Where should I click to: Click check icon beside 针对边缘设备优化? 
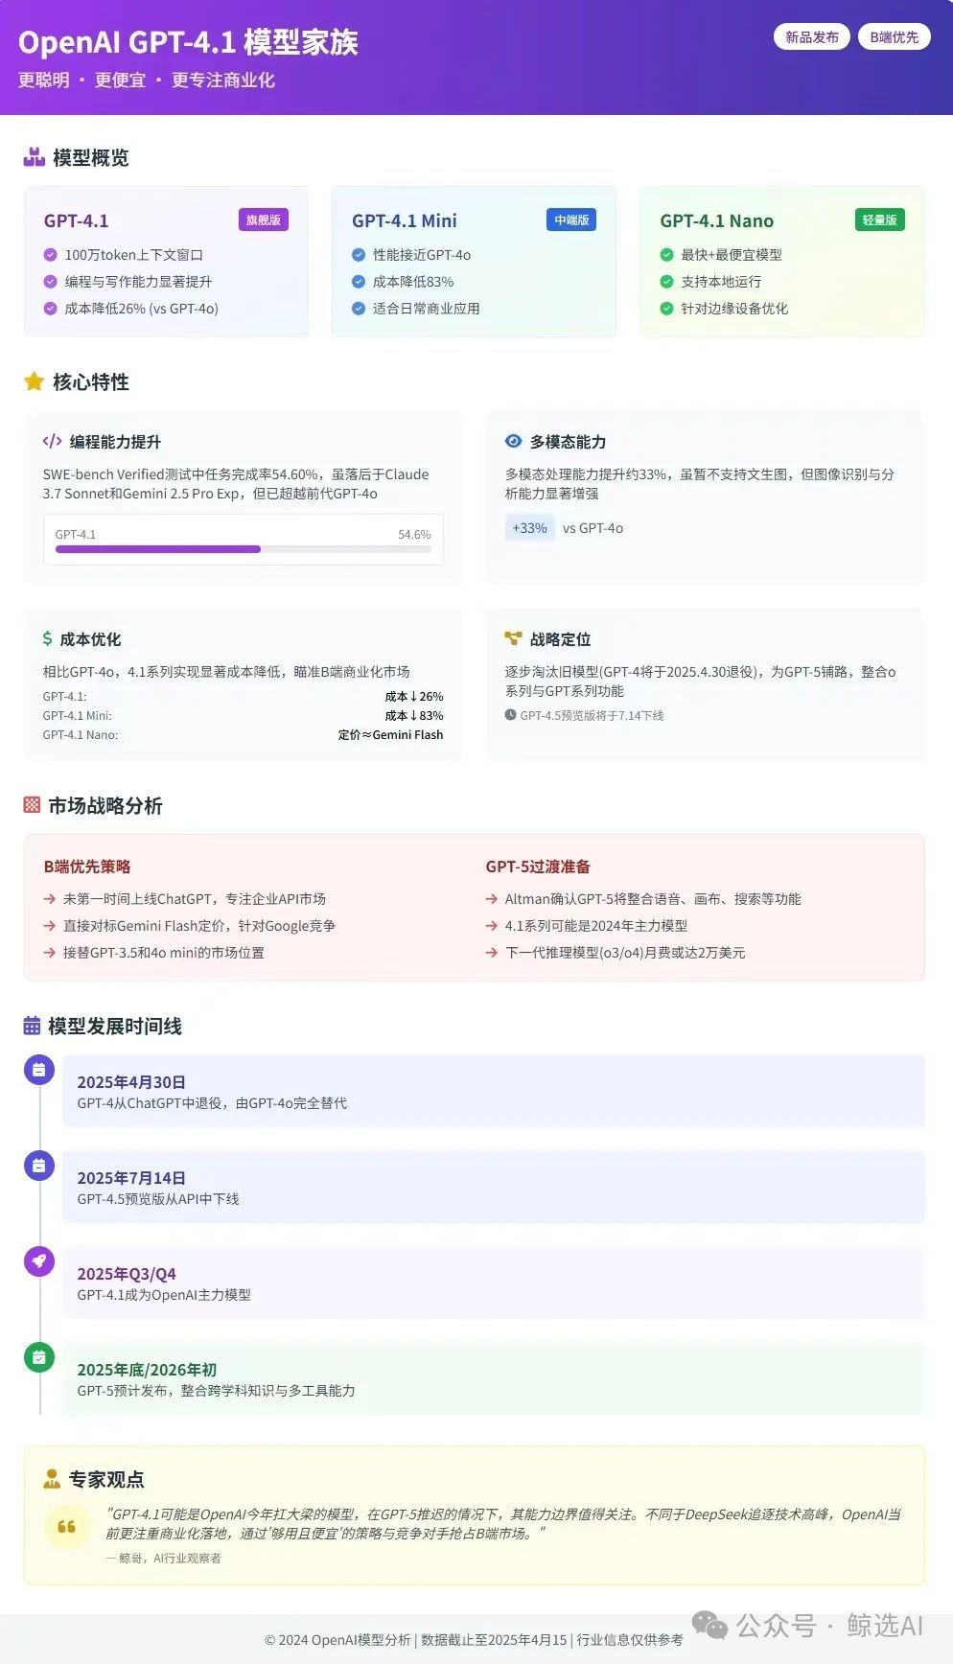[x=666, y=309]
